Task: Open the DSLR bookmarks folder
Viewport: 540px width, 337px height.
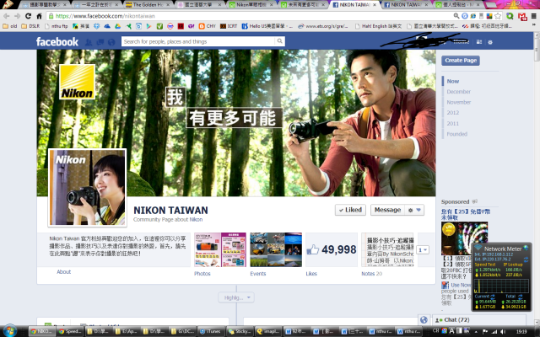Action: [30, 26]
